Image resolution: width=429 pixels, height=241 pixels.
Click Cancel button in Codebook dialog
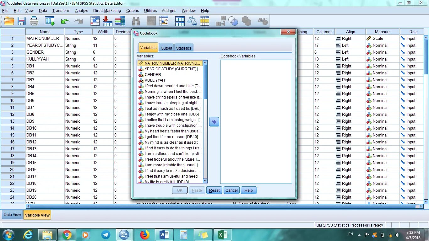pos(231,190)
